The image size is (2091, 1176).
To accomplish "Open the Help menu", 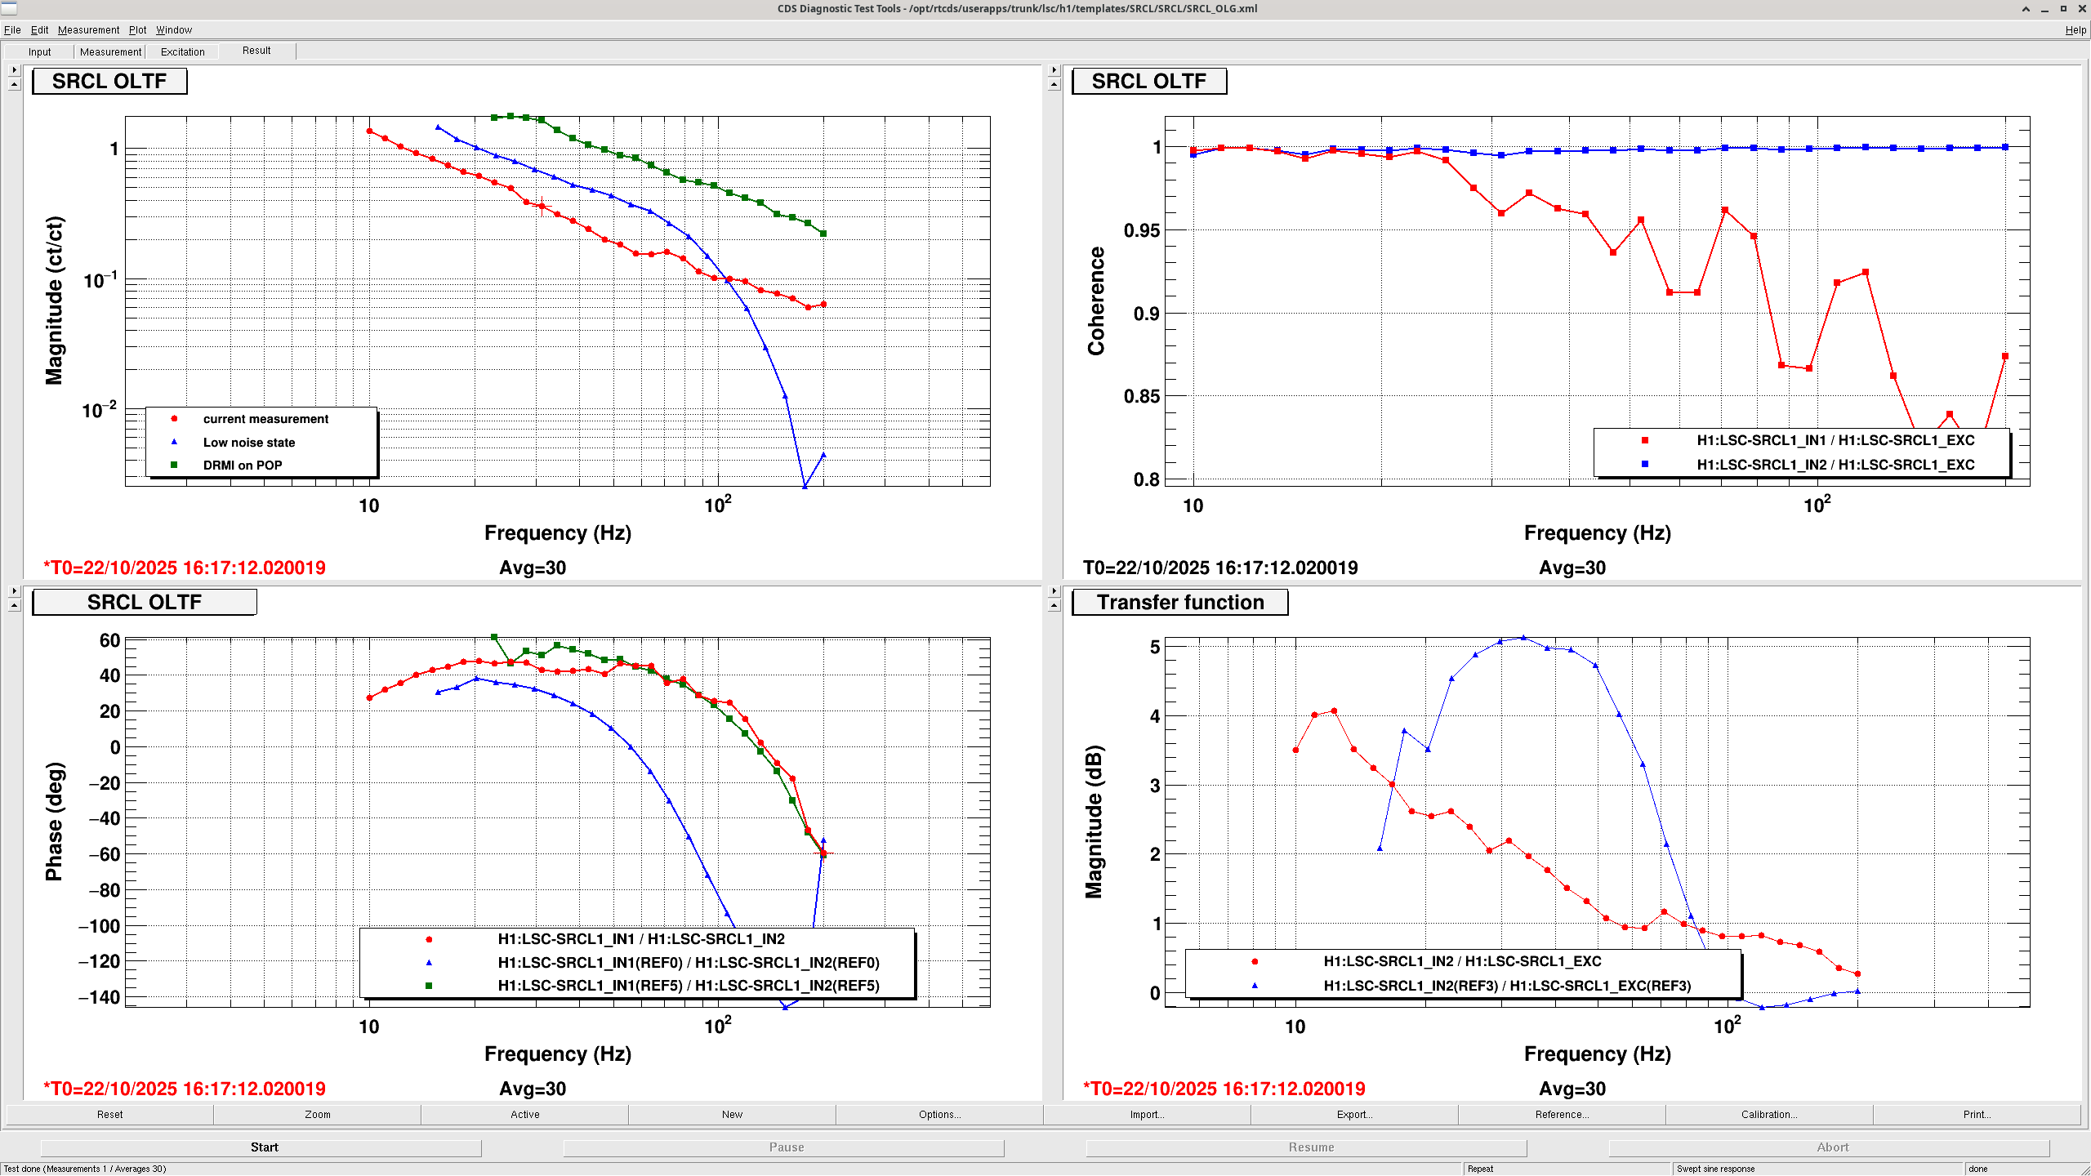I will (2075, 30).
